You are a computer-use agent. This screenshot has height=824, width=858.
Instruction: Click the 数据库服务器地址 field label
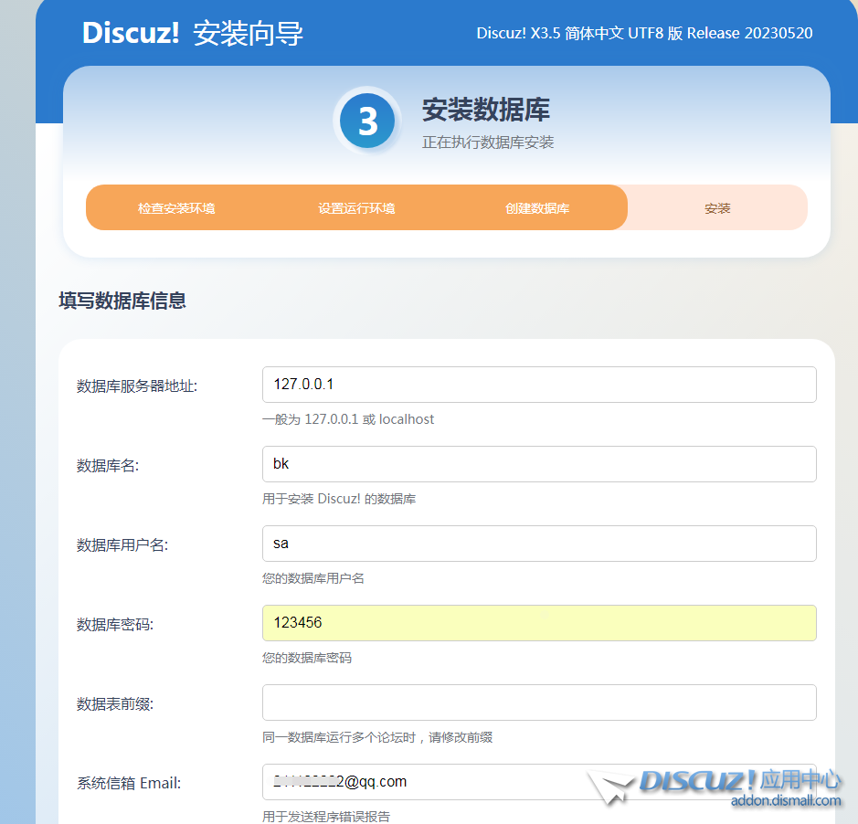137,386
